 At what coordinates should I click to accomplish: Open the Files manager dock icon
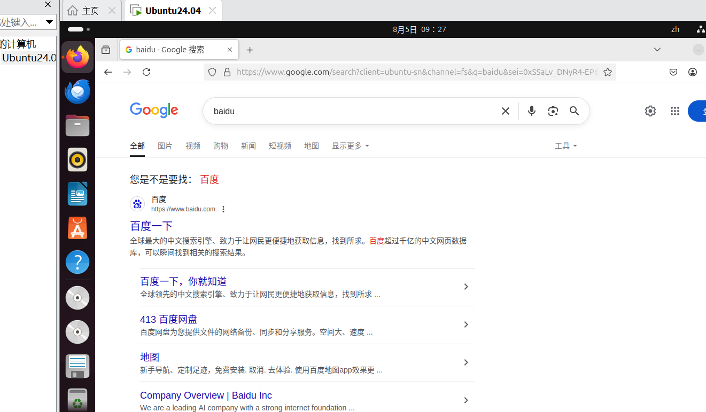[x=77, y=125]
